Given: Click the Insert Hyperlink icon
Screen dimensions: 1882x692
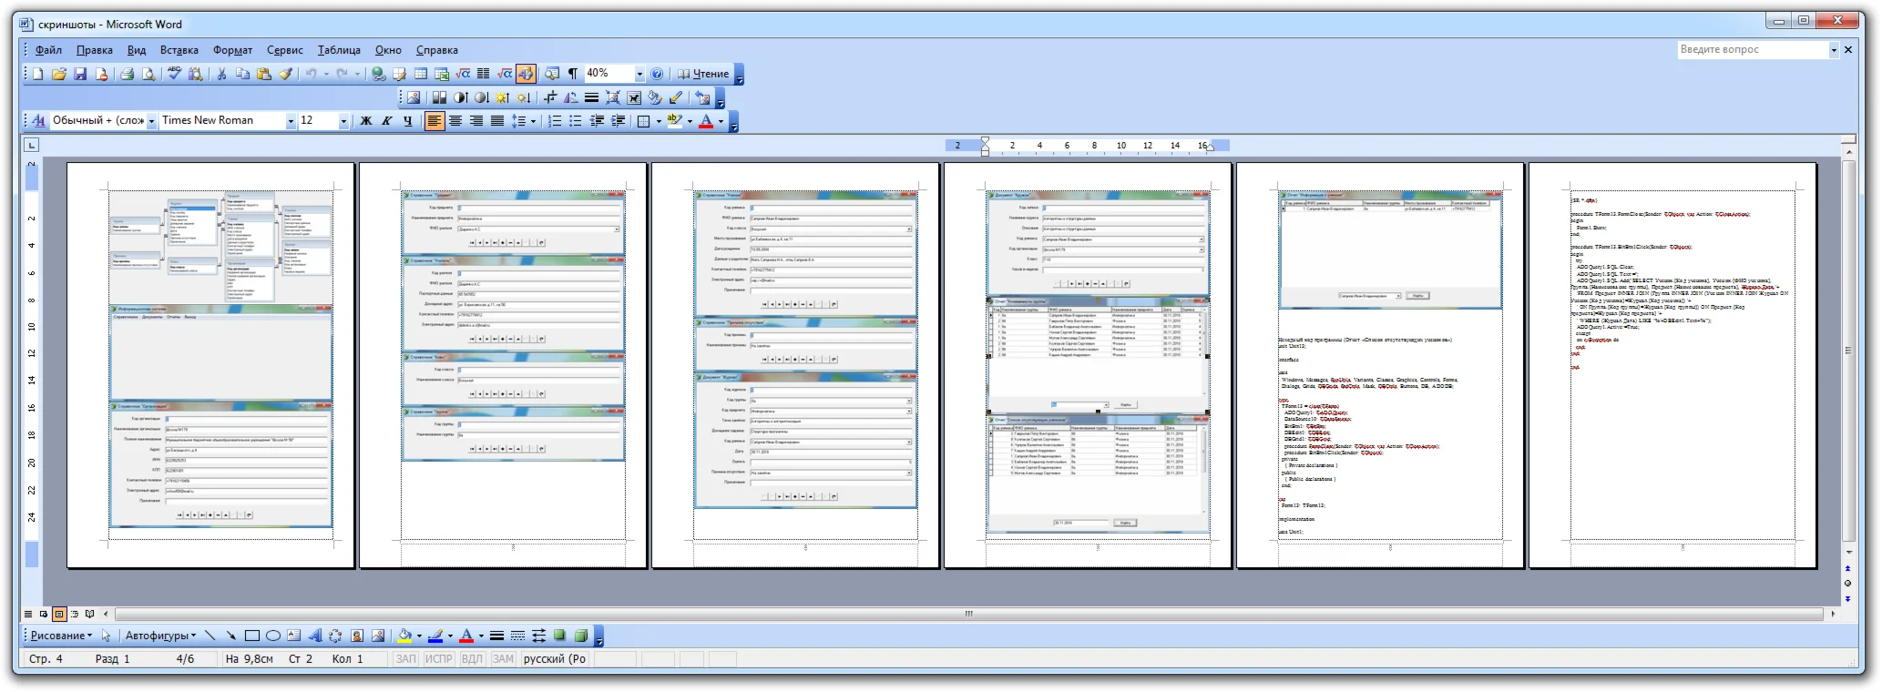Looking at the screenshot, I should click(378, 74).
